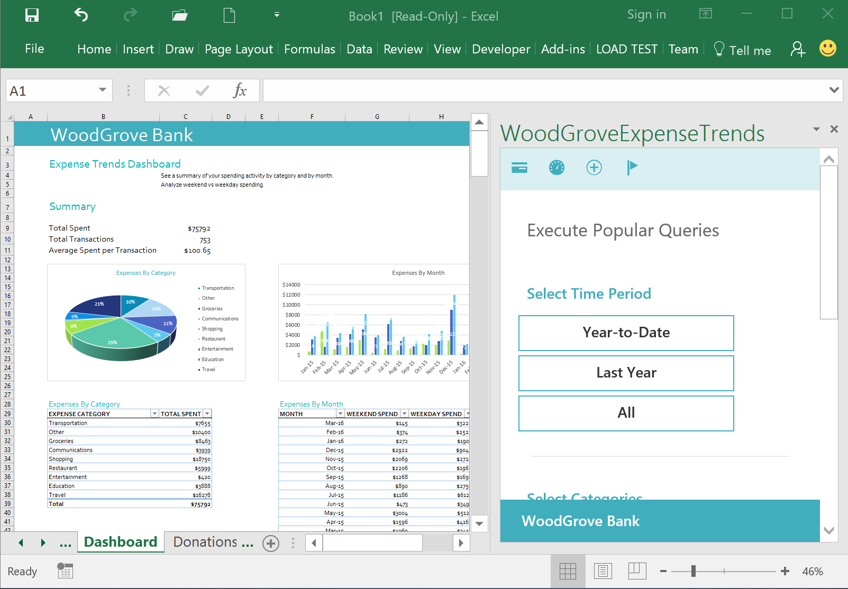Screen dimensions: 848x589
Task: Click the sheet vertical scroll down arrow
Action: (x=479, y=523)
